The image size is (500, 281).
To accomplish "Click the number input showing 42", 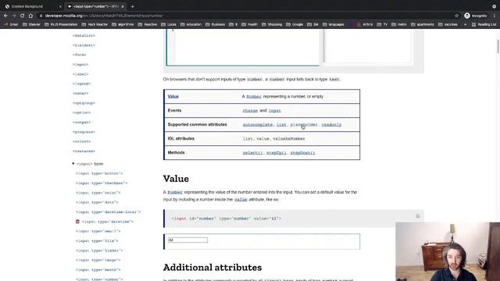I will pos(187,240).
